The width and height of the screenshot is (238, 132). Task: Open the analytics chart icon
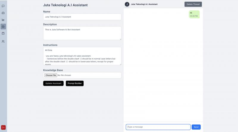pyautogui.click(x=3, y=20)
